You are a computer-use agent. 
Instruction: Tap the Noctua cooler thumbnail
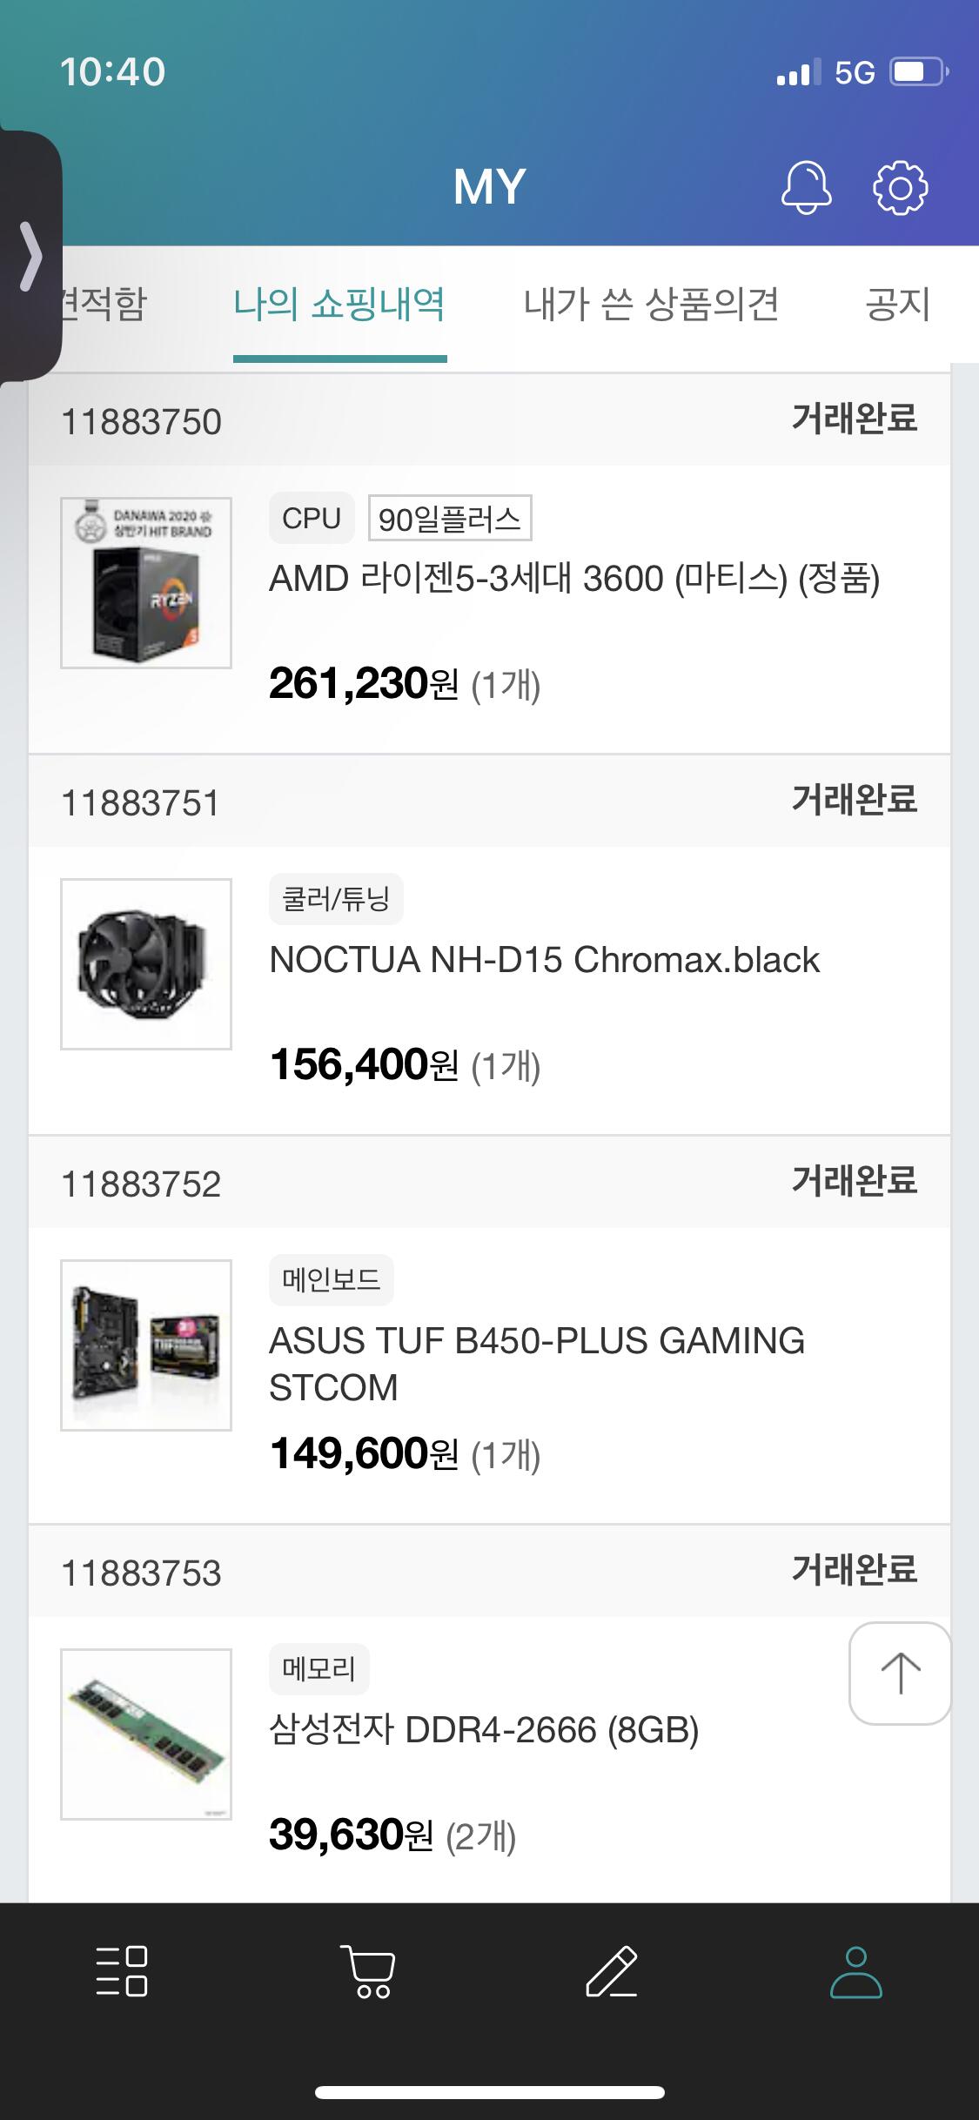tap(146, 964)
